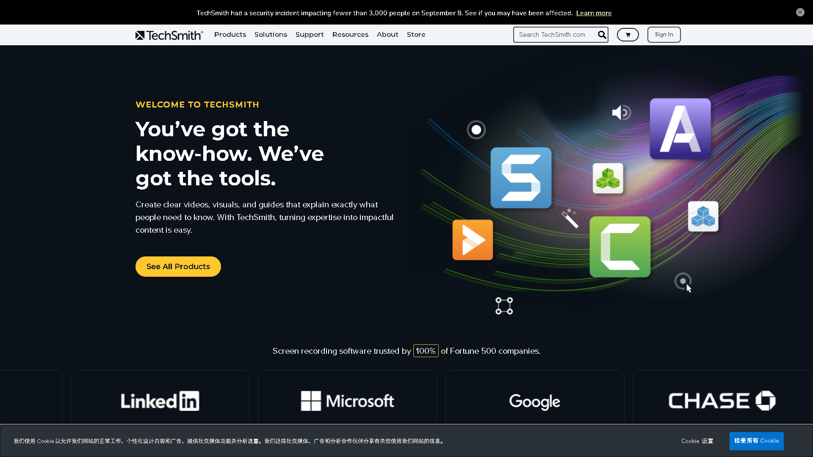The height and width of the screenshot is (457, 813).
Task: Click the blue cubes asset icon
Action: 703,216
